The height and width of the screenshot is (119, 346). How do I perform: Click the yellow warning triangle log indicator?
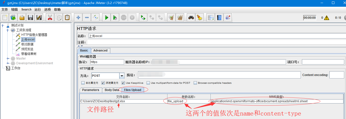pos(327,18)
